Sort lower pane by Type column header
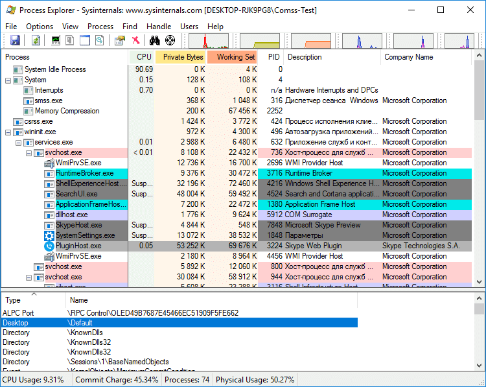Image resolution: width=486 pixels, height=387 pixels. pos(34,300)
